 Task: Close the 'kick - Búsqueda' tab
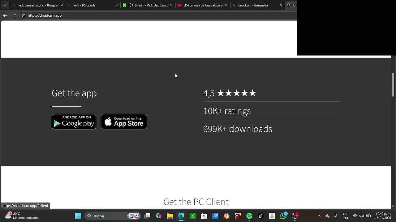pos(116,5)
